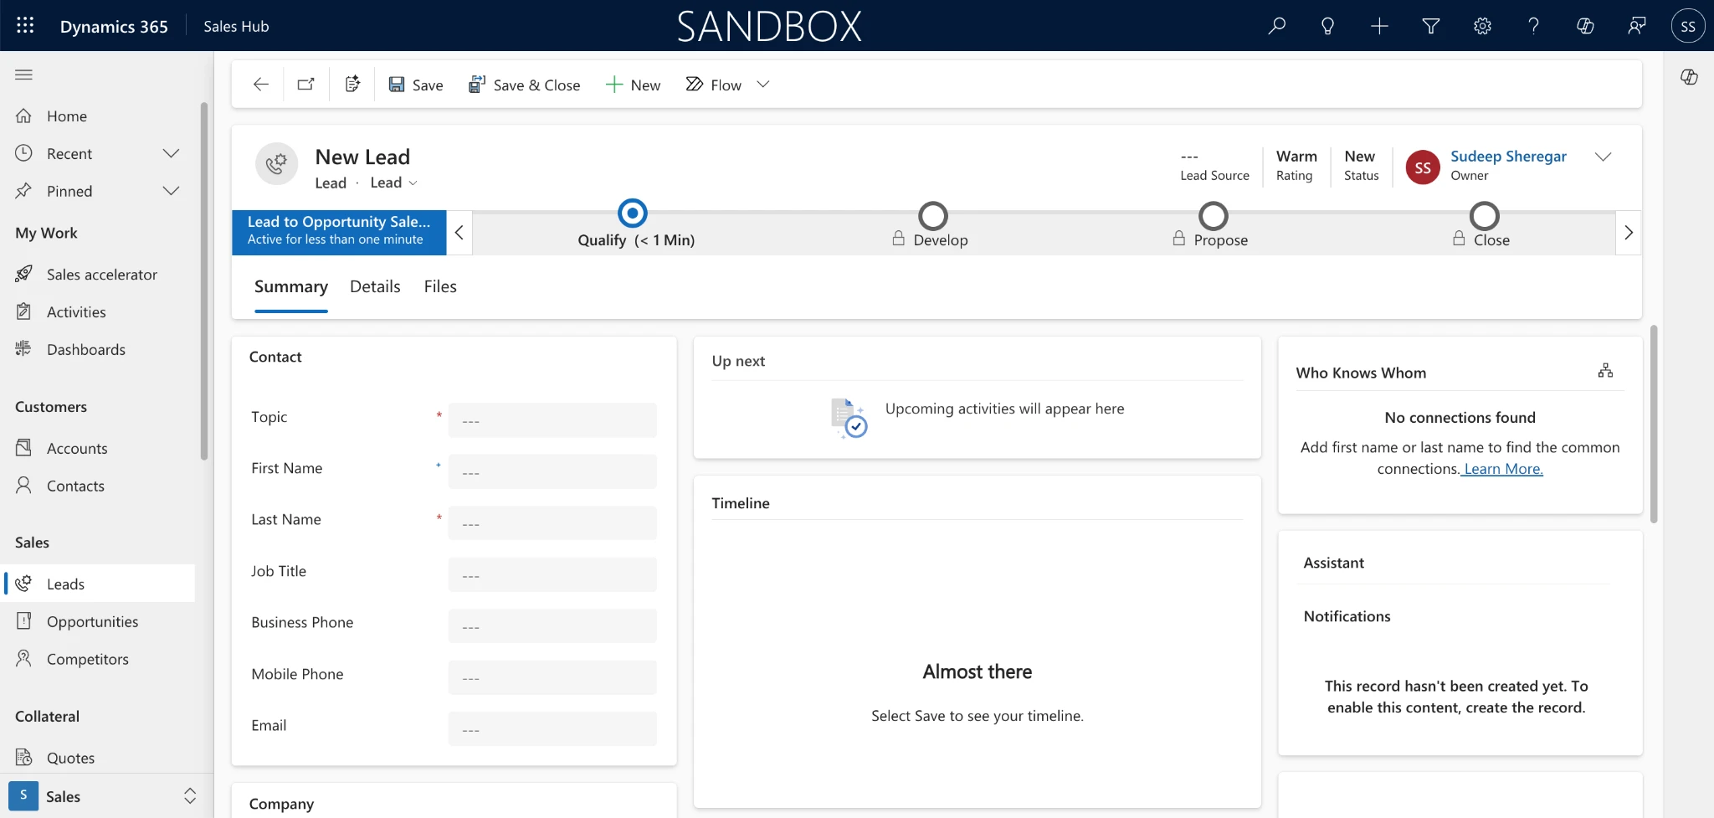Screen dimensions: 1714x818
Task: Click the Search magnifier icon
Action: (1276, 26)
